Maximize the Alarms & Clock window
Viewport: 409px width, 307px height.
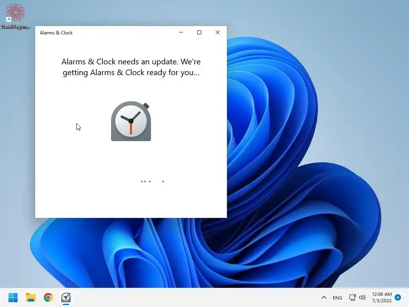tap(199, 32)
